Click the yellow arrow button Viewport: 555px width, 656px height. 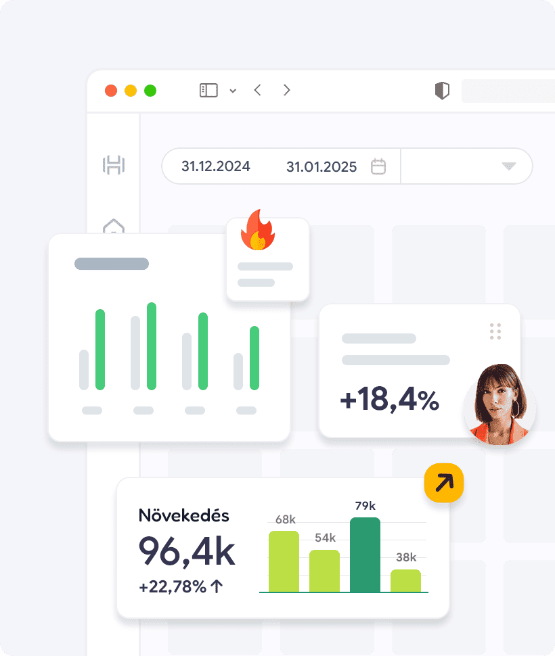444,483
